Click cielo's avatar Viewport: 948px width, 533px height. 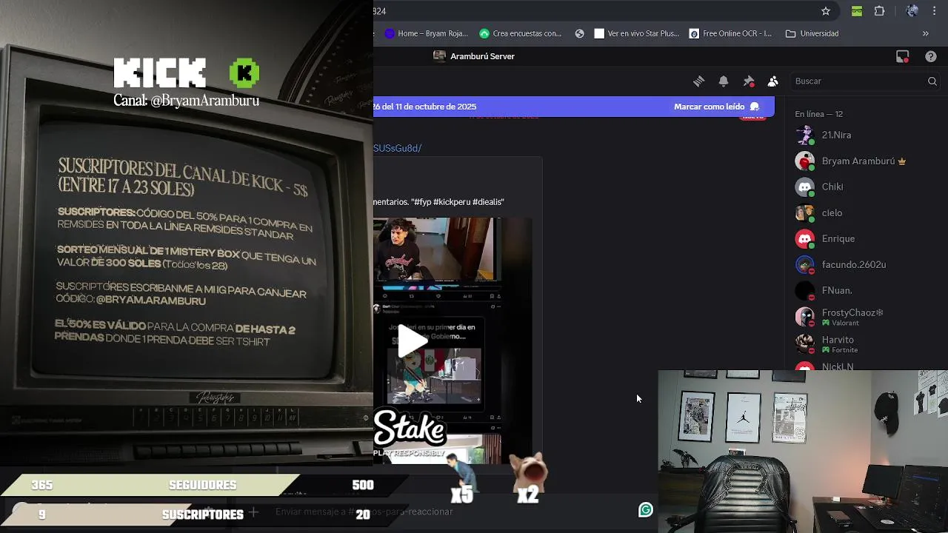[805, 212]
